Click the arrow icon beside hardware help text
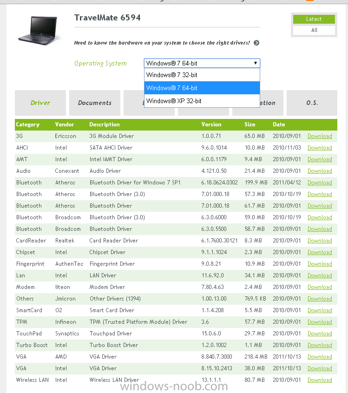The height and width of the screenshot is (393, 348). (256, 43)
